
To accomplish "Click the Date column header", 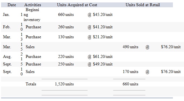I will point(12,5).
